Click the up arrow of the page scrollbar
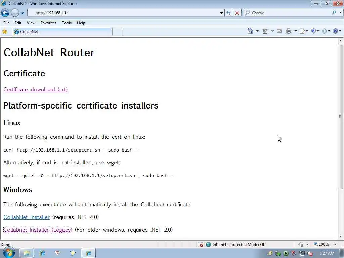 [341, 41]
